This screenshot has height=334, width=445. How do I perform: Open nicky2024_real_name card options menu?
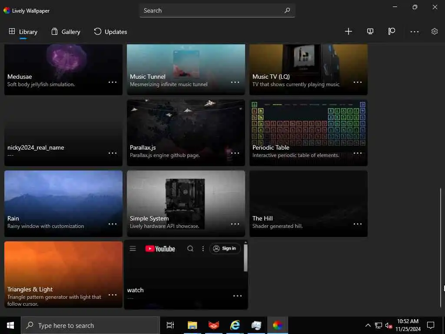[x=113, y=153]
